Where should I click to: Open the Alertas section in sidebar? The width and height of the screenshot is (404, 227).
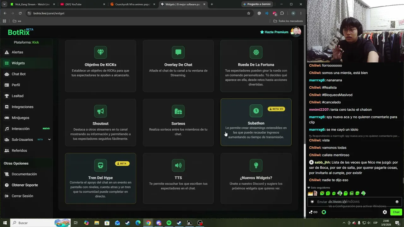click(27, 52)
